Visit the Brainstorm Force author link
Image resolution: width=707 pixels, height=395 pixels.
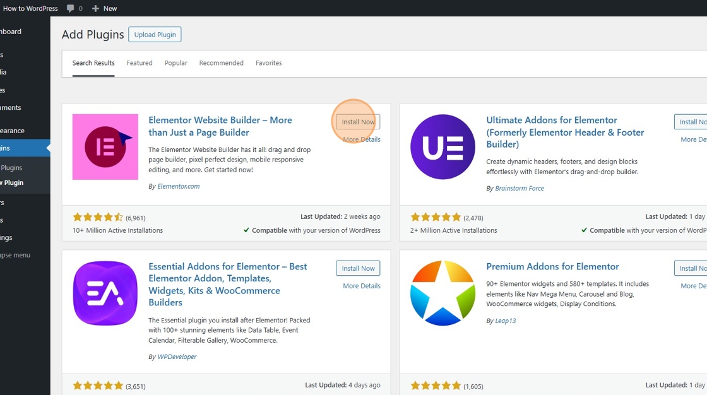[x=520, y=189]
